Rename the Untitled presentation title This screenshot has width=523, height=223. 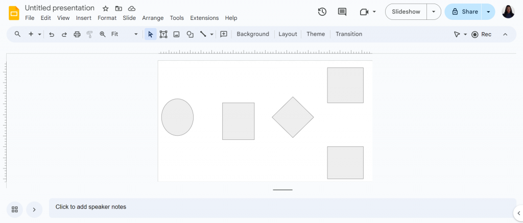point(60,8)
